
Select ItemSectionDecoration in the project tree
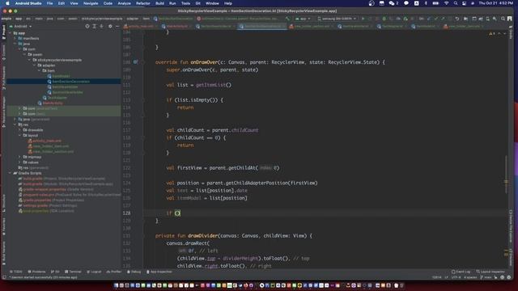click(x=70, y=82)
